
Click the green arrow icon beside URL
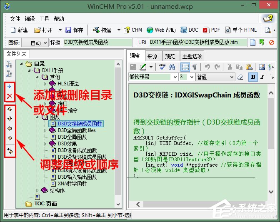pos(262,42)
